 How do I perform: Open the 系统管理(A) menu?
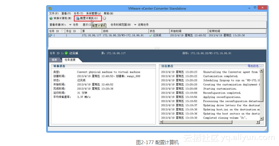93,13
